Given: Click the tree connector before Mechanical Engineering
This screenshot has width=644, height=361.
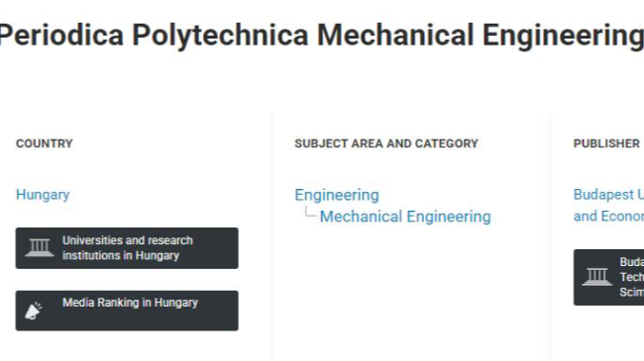Looking at the screenshot, I should [x=310, y=212].
